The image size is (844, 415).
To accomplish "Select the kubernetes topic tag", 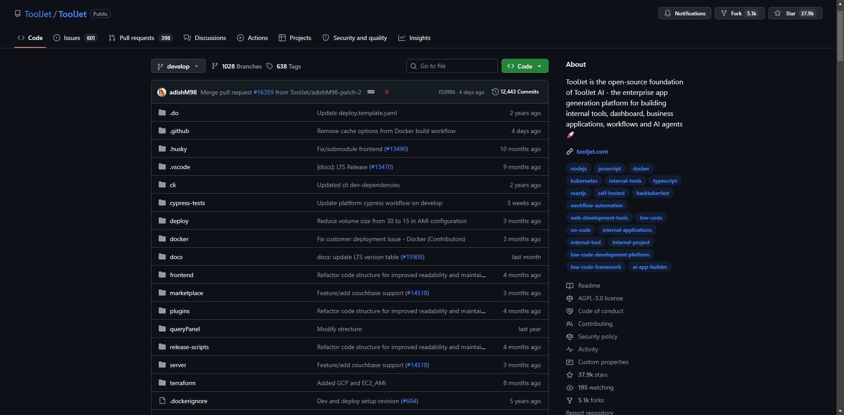I will pyautogui.click(x=584, y=181).
